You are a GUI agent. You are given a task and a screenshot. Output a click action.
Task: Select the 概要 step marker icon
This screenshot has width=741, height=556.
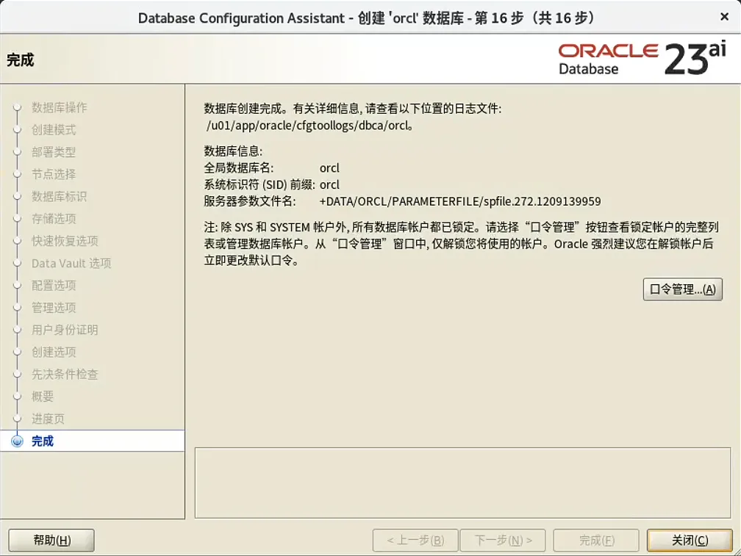click(17, 397)
